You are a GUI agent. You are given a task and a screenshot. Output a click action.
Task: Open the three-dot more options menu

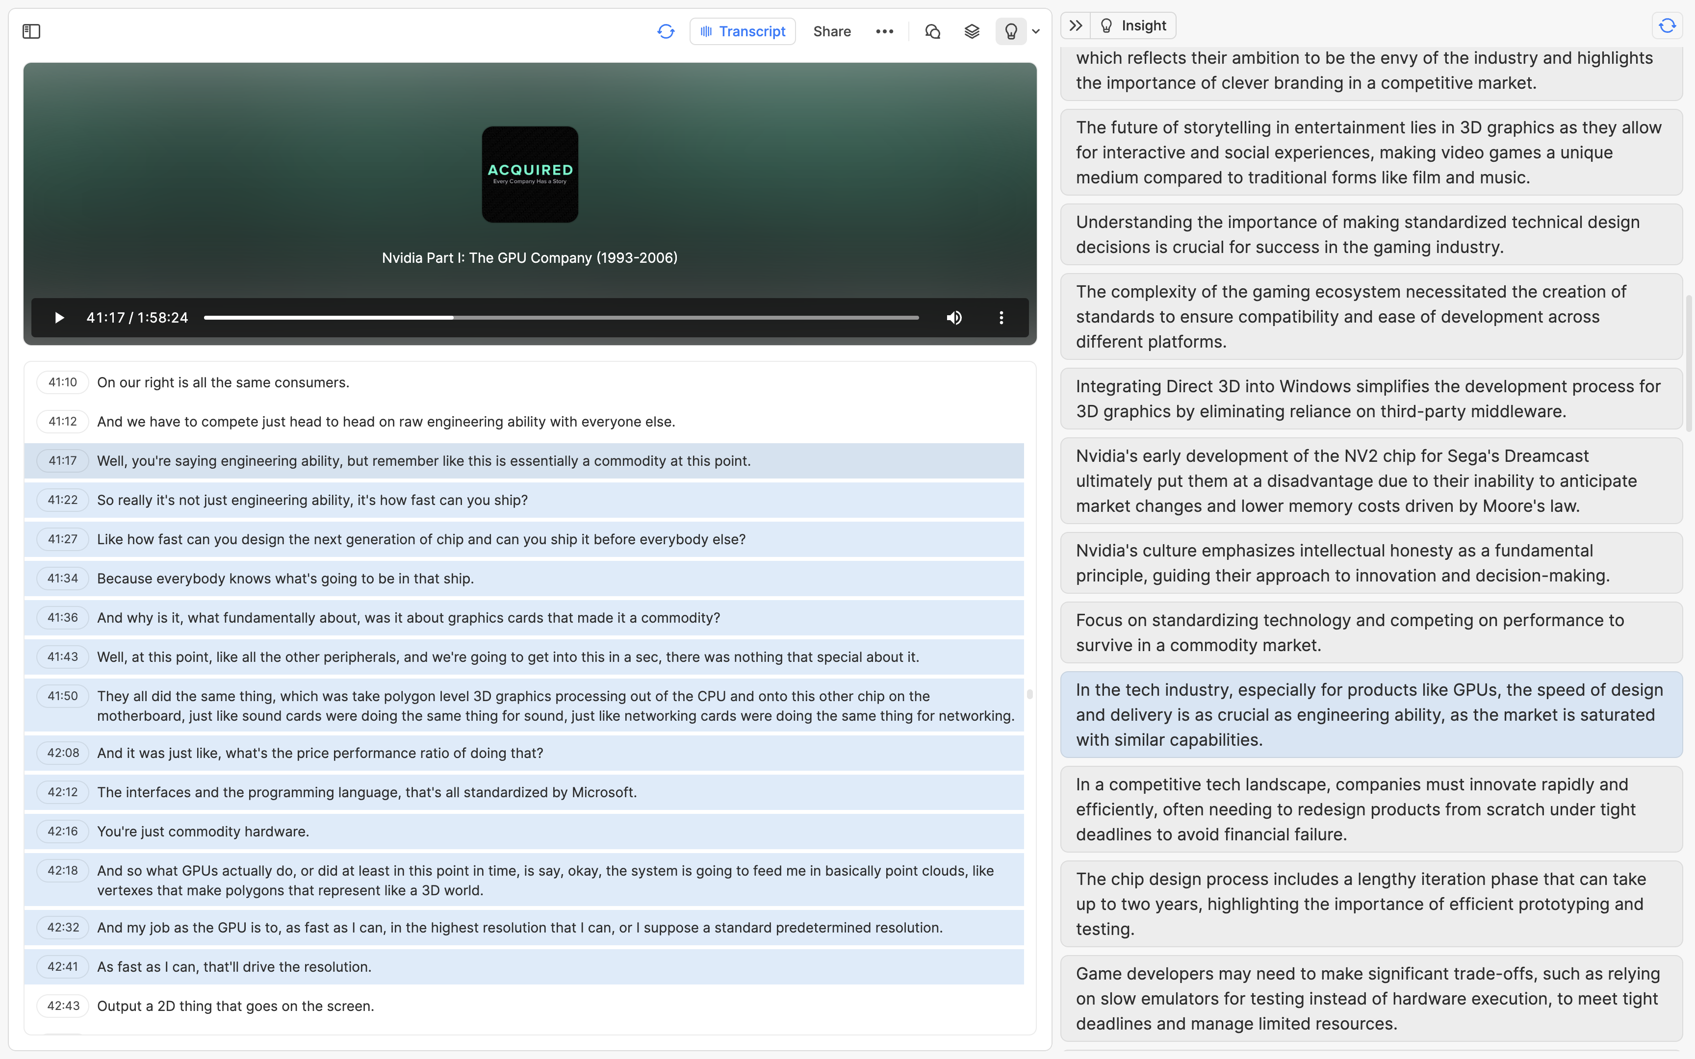[x=885, y=31]
